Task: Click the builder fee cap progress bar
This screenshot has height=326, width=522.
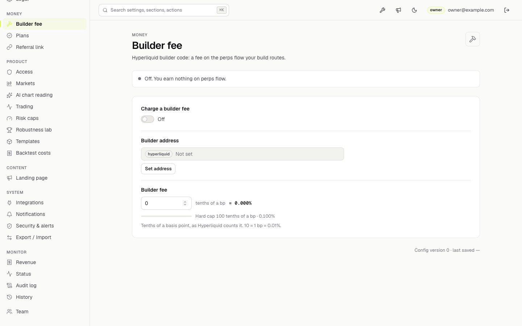Action: [166, 216]
